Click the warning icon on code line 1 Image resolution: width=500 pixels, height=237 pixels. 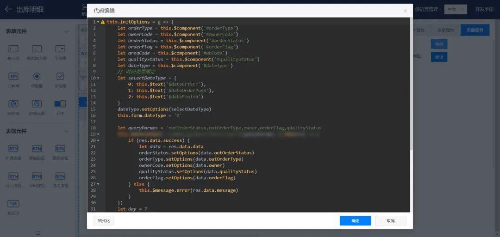pyautogui.click(x=103, y=22)
